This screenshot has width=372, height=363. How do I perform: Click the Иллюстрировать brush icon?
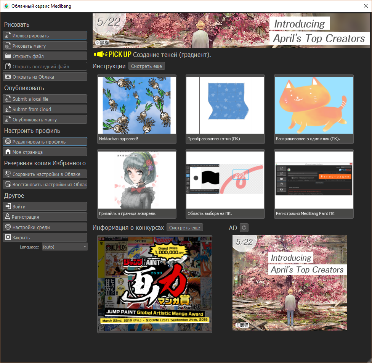(x=8, y=35)
